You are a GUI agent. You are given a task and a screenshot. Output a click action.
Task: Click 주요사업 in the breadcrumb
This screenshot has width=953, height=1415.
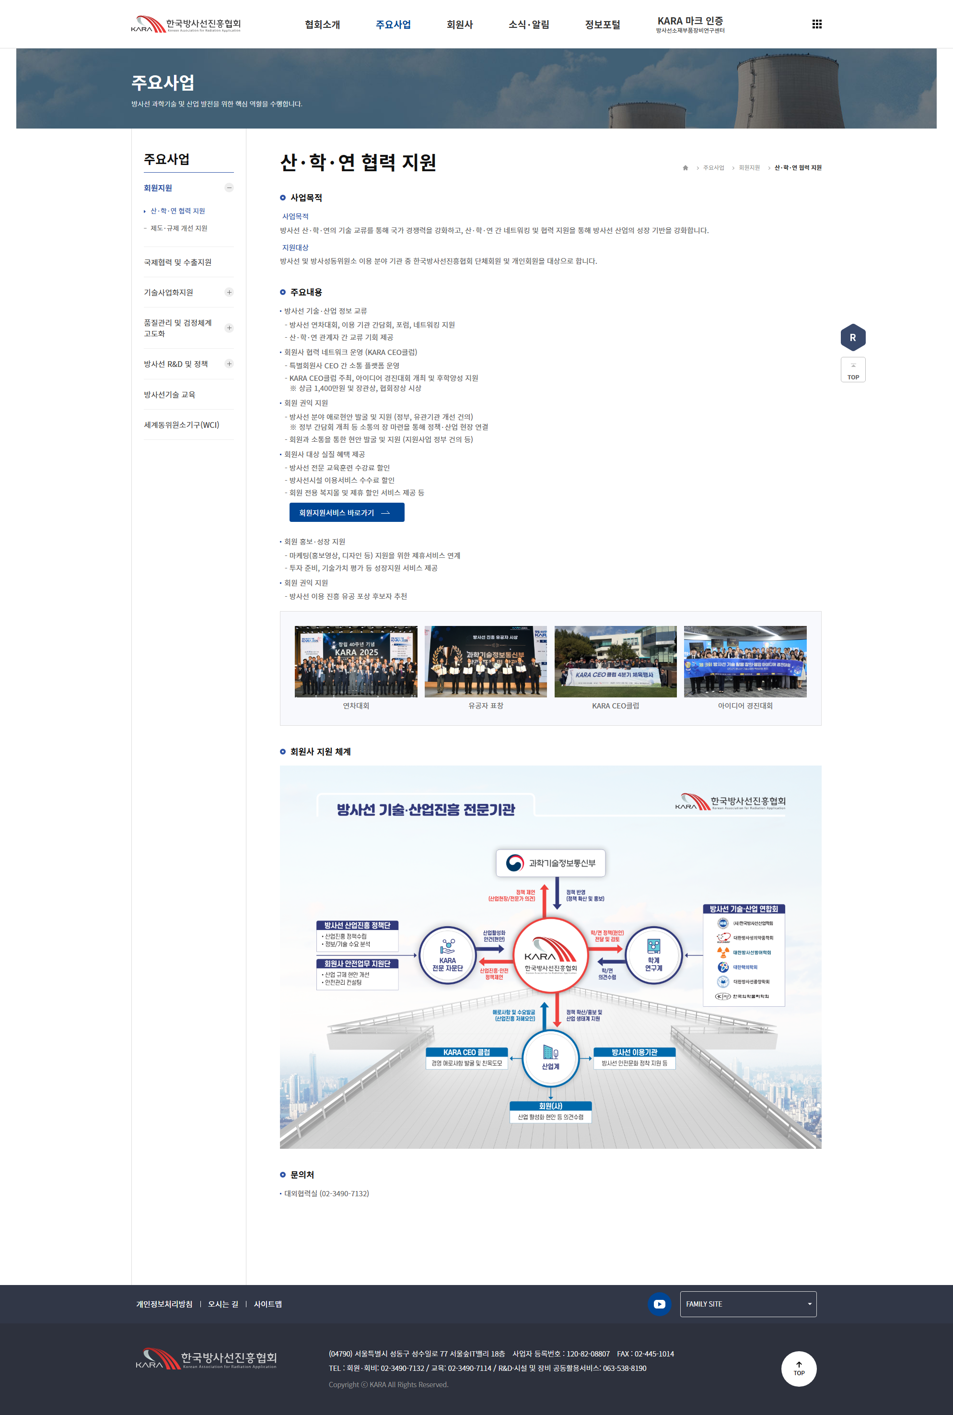coord(713,168)
